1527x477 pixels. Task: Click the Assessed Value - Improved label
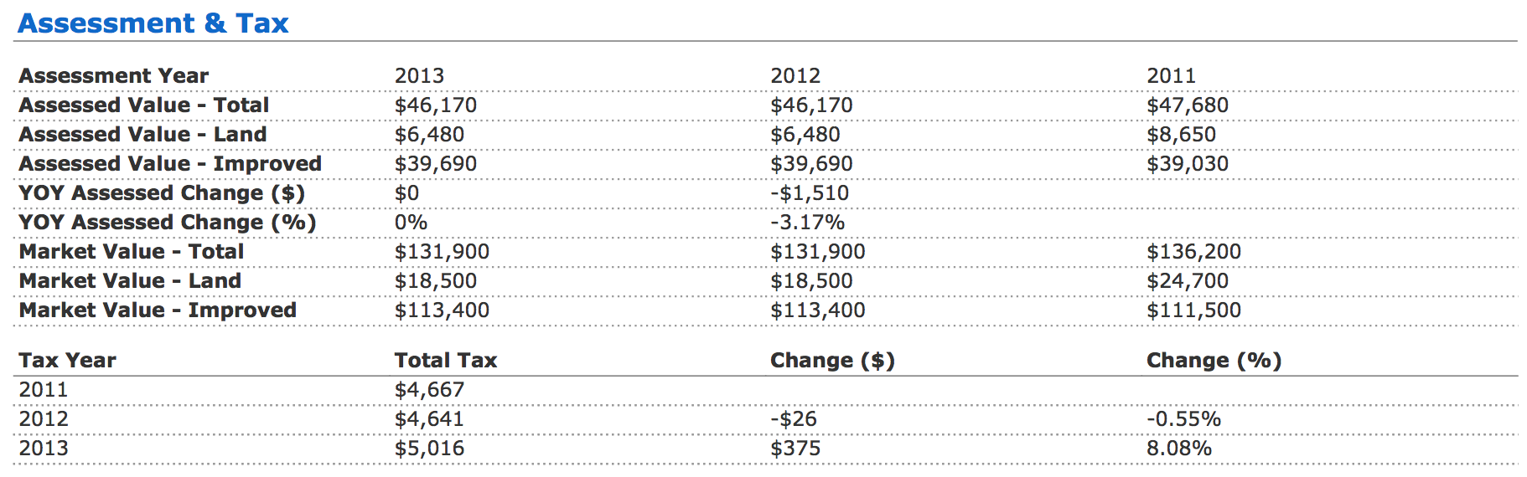[x=170, y=163]
